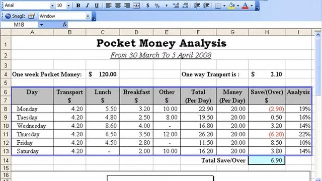
Task: Click the SnagIt capture button
Action: 15,16
